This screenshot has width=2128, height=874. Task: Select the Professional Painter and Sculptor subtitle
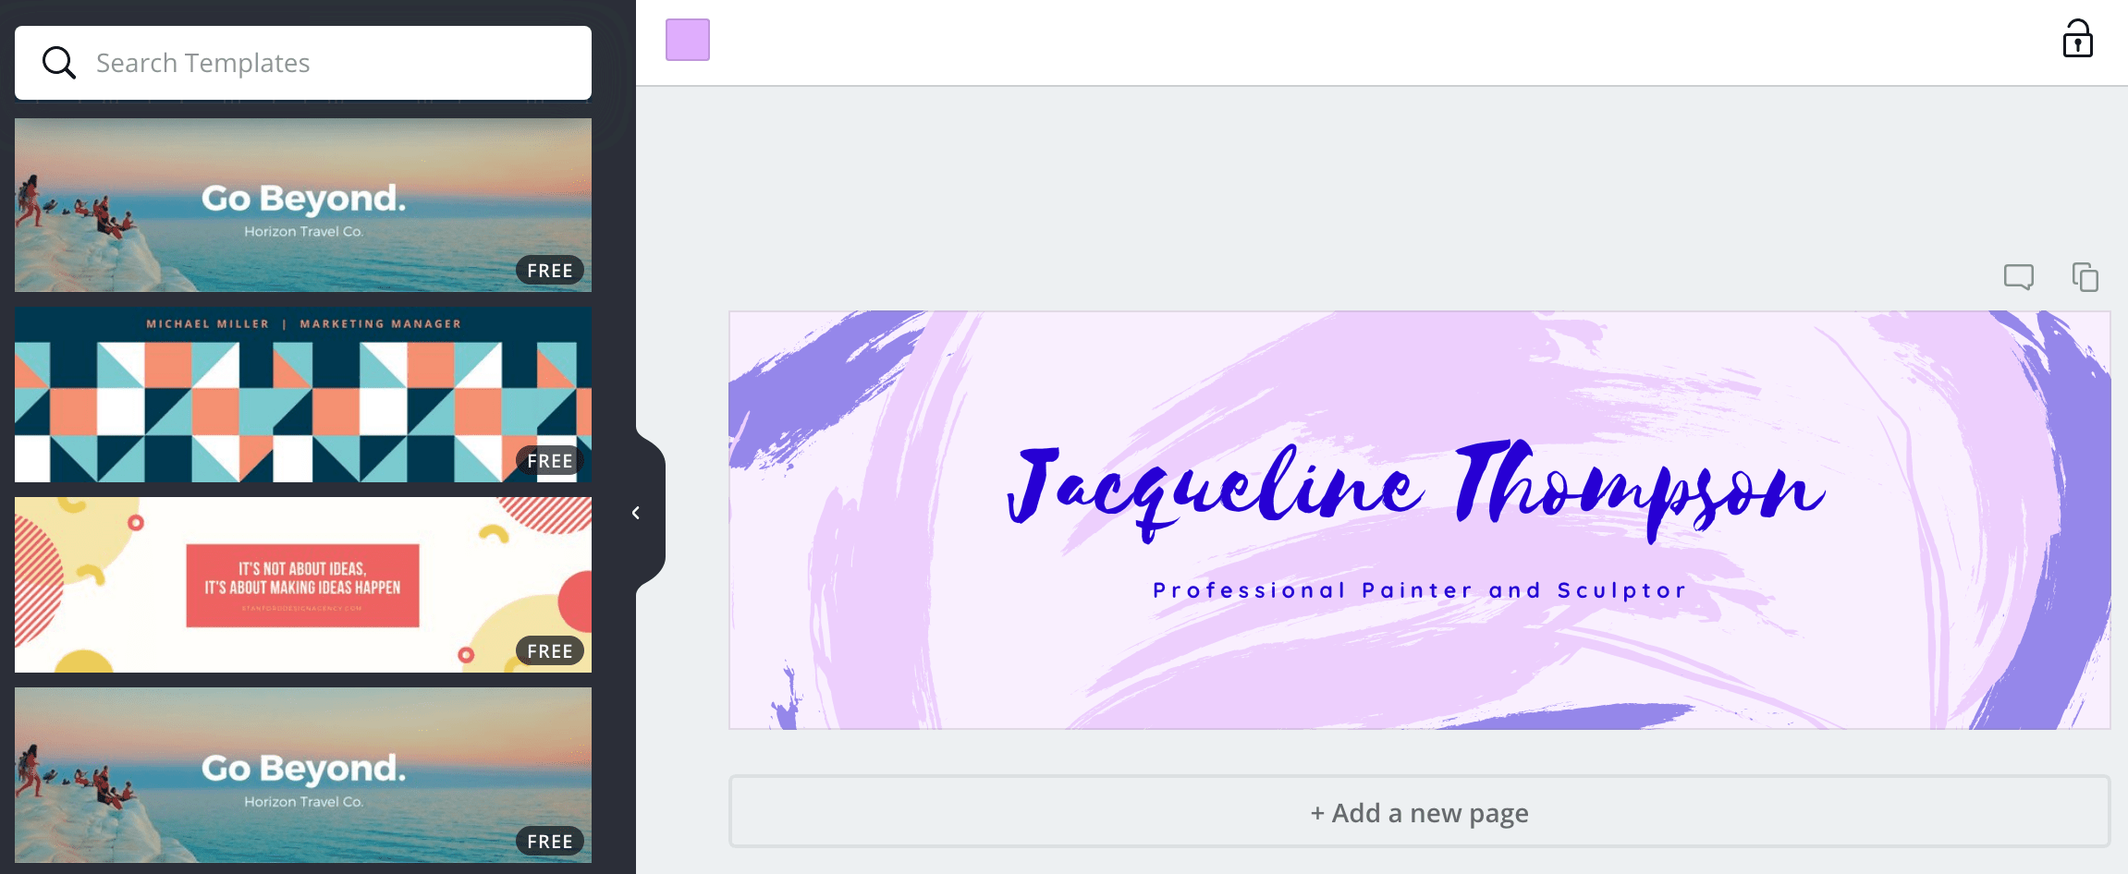tap(1420, 590)
